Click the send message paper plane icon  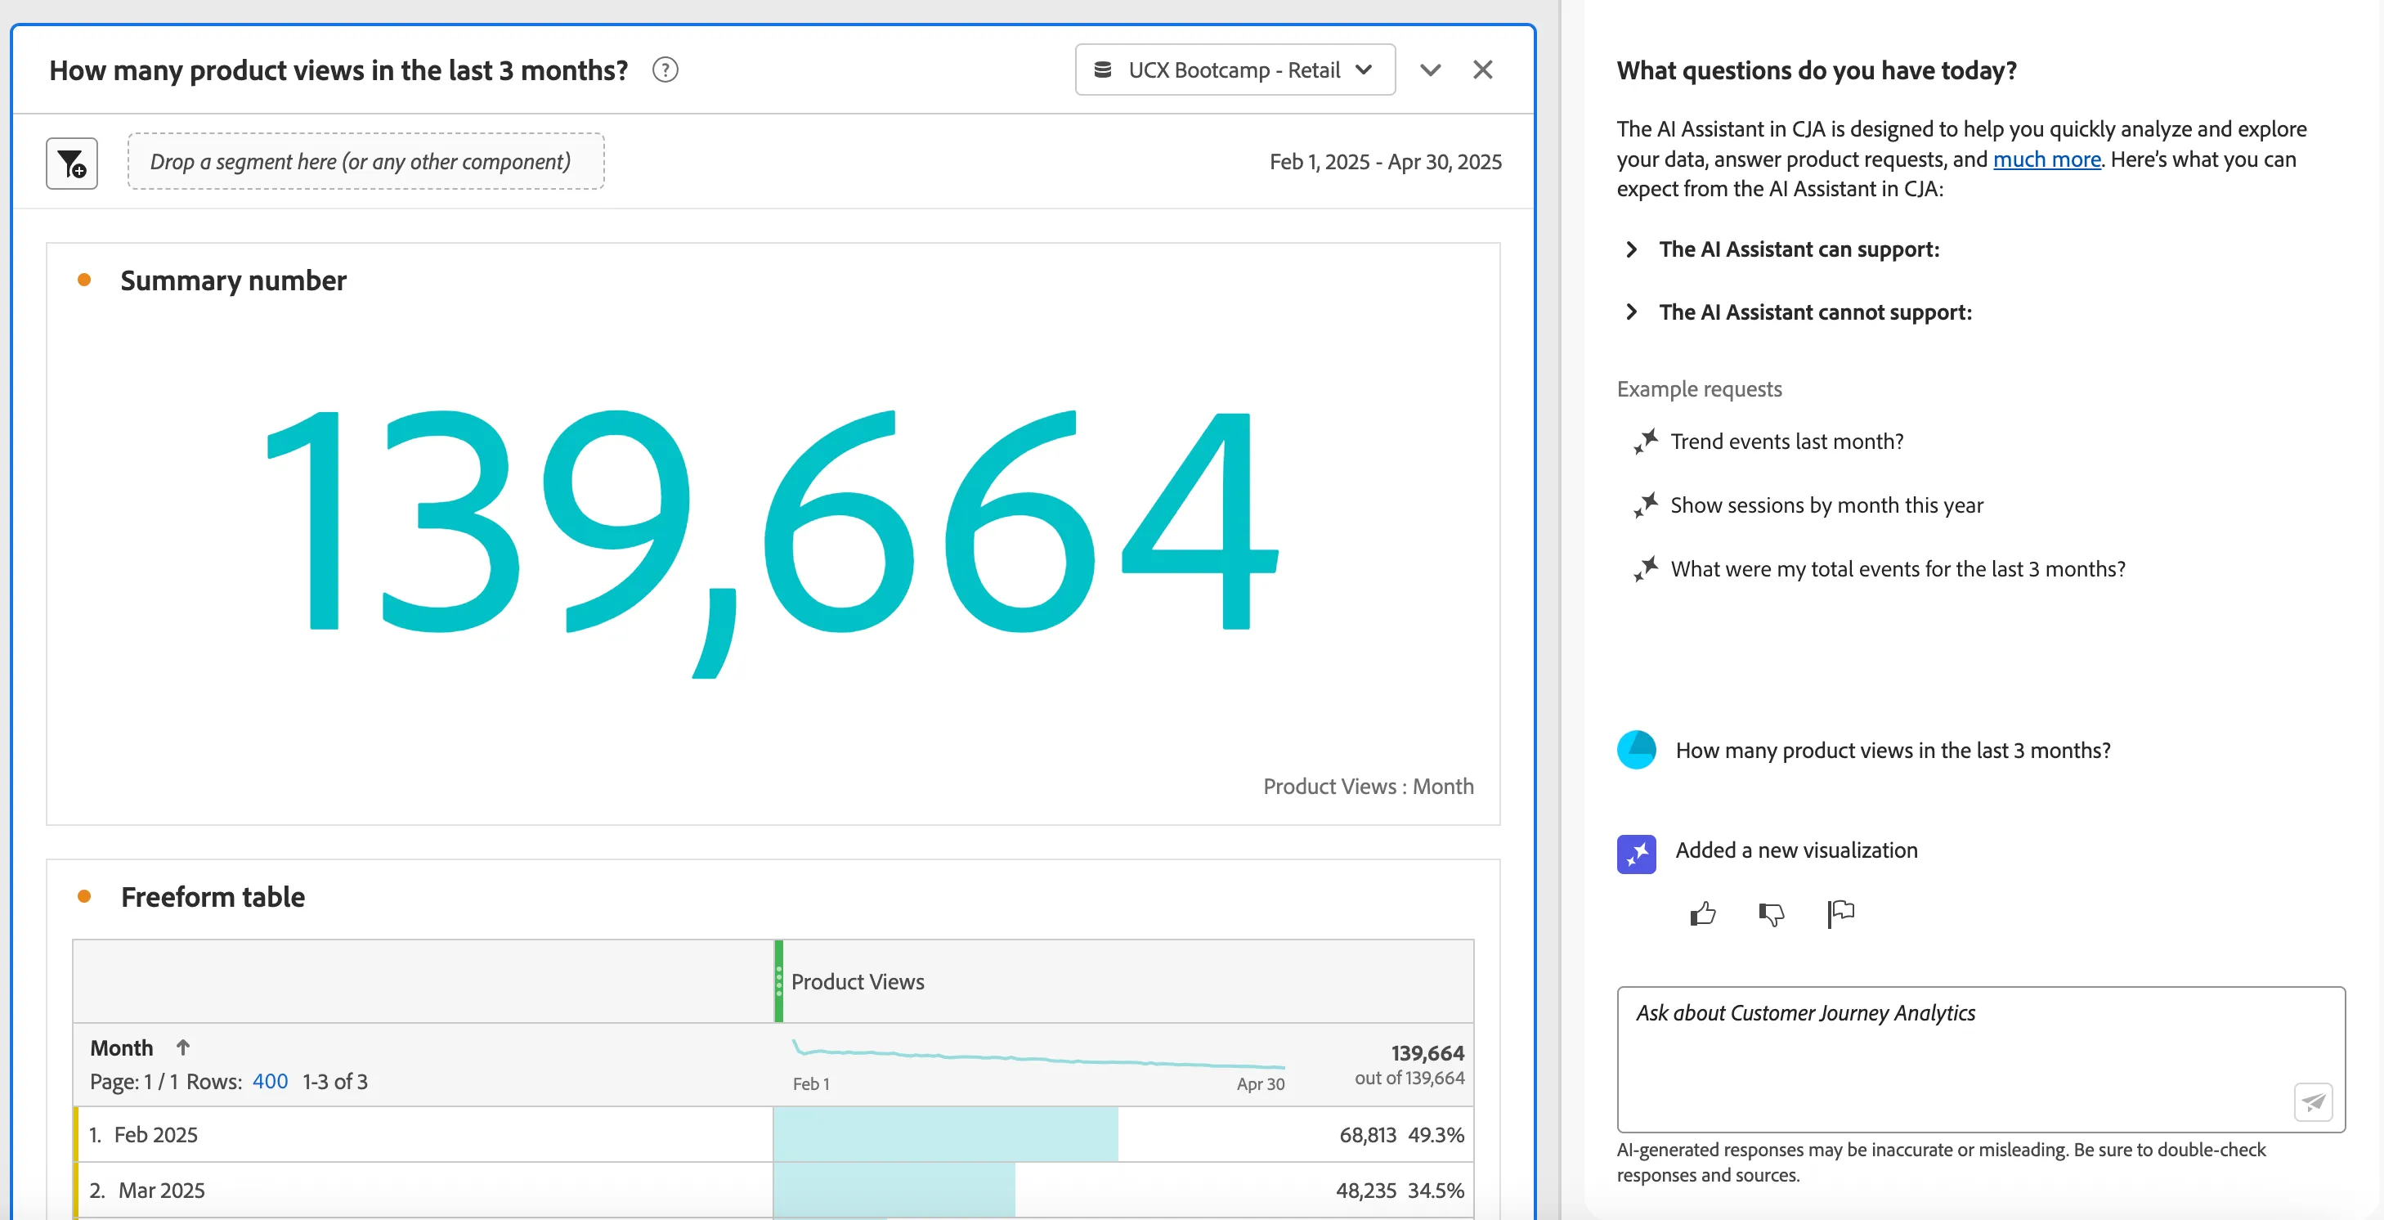point(2313,1101)
